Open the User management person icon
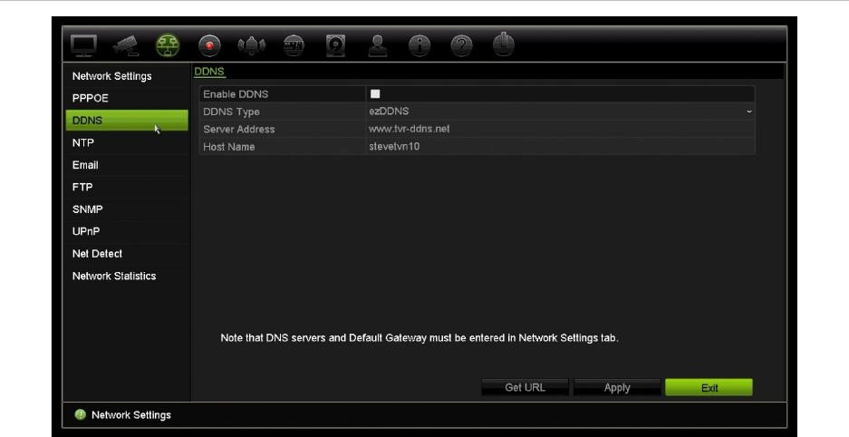This screenshot has height=437, width=849. [378, 45]
